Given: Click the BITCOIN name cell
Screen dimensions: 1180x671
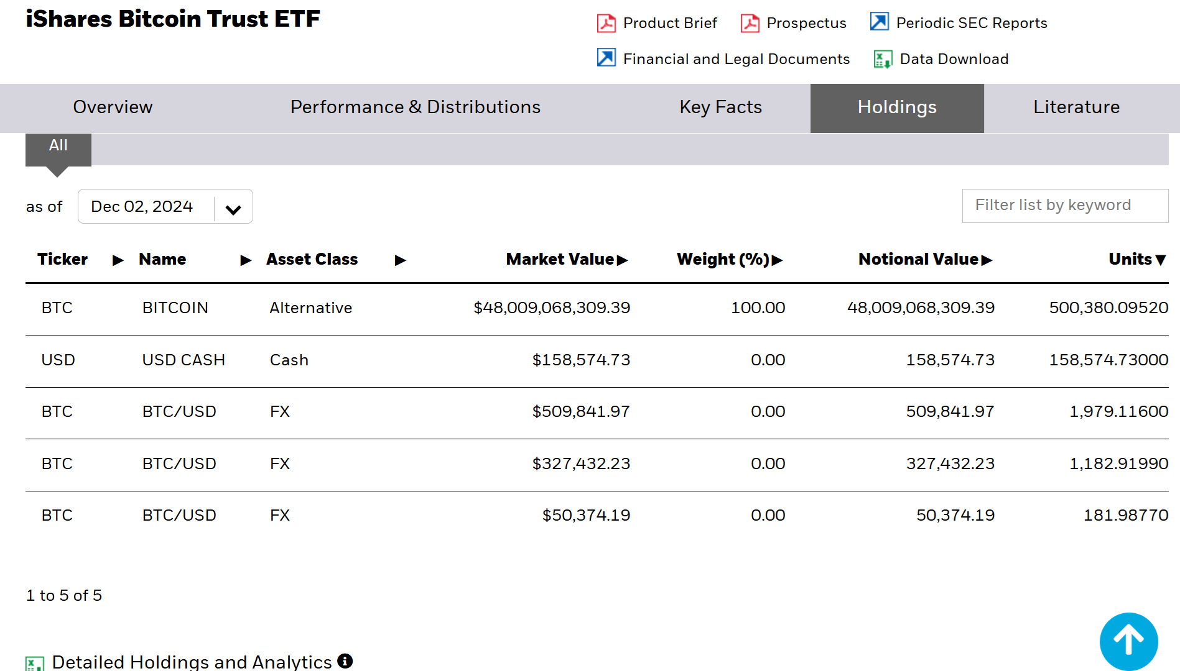Looking at the screenshot, I should (175, 308).
